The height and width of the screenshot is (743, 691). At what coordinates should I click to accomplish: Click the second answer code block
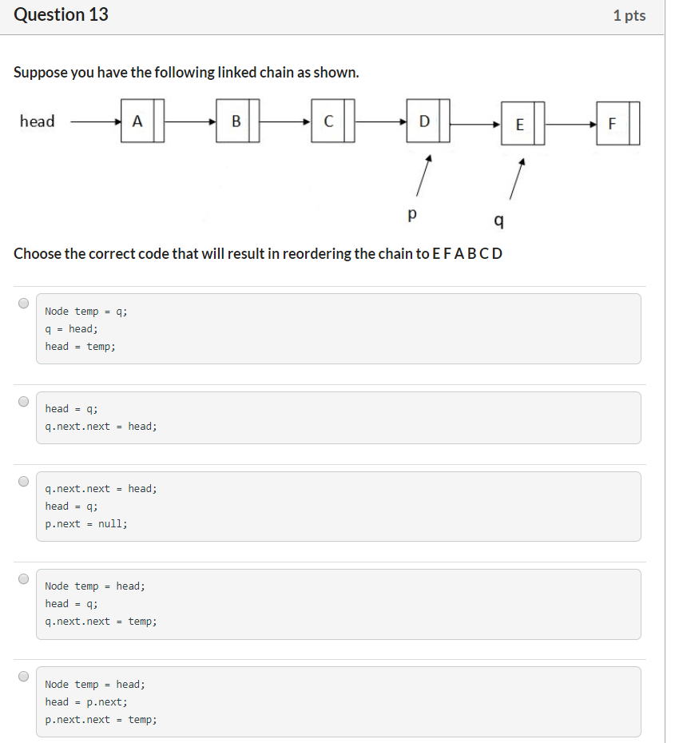tap(339, 417)
